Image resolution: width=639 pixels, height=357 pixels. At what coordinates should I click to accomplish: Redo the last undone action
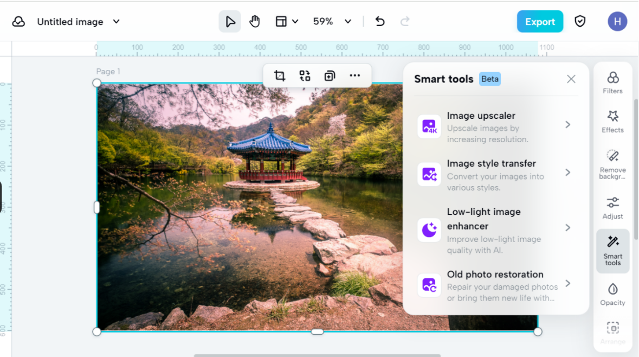[x=405, y=21]
